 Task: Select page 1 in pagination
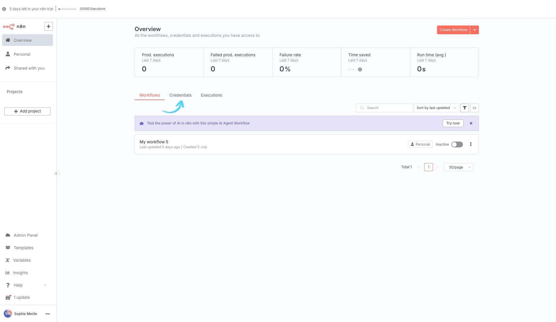point(429,167)
